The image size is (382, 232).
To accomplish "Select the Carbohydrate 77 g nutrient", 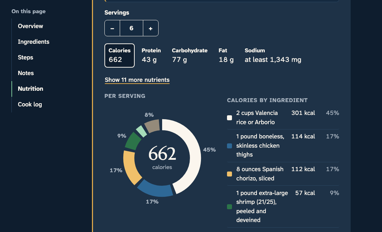I will coord(190,56).
